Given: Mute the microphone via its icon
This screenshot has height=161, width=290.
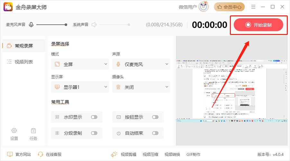Looking at the screenshot, I should click(x=31, y=24).
